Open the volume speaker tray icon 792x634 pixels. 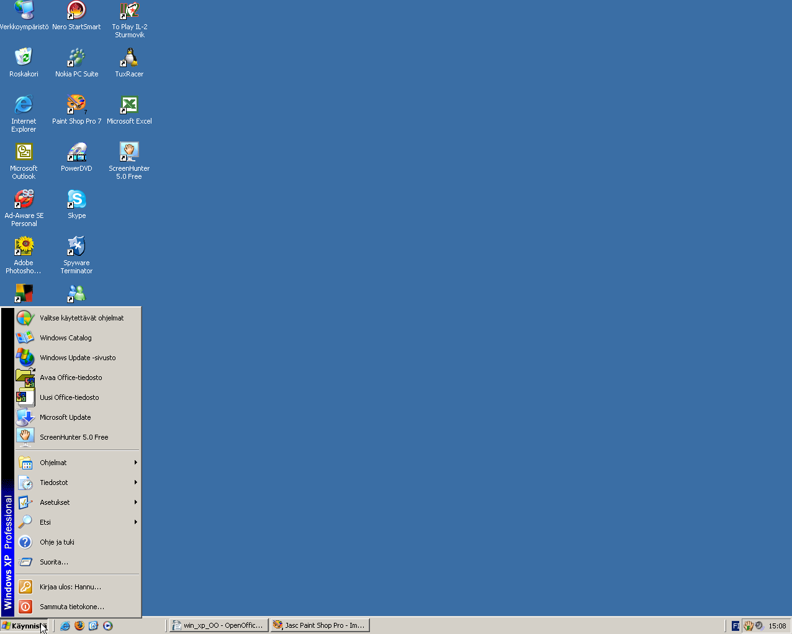pyautogui.click(x=759, y=626)
